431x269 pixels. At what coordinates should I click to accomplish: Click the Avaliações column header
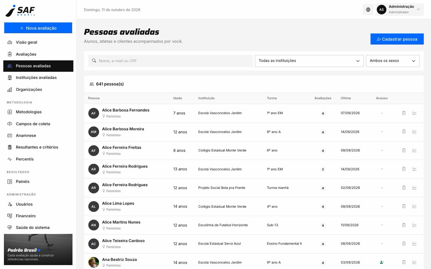tap(323, 98)
